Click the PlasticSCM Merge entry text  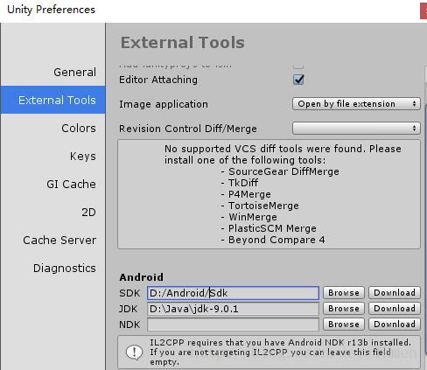272,228
